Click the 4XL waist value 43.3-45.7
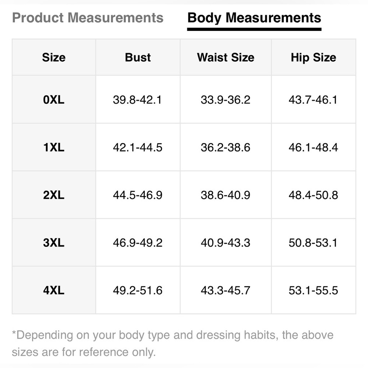The height and width of the screenshot is (368, 368). [x=225, y=290]
